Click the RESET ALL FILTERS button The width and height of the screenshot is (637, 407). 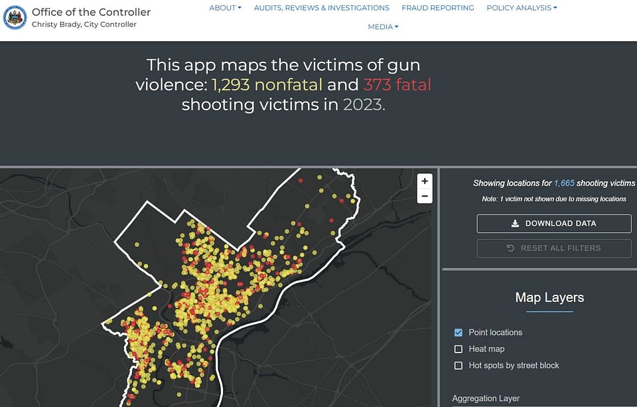(x=554, y=248)
